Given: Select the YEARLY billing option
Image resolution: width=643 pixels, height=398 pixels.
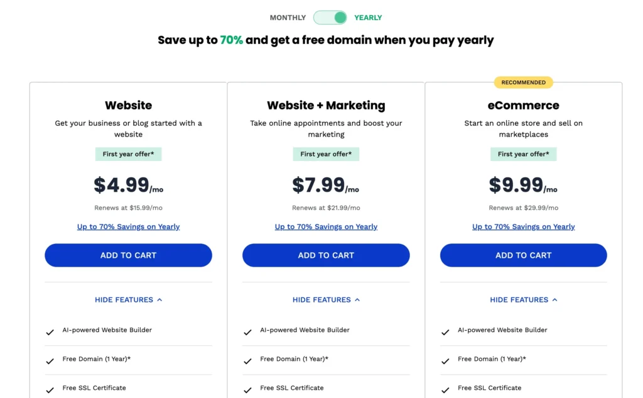Looking at the screenshot, I should click(368, 18).
